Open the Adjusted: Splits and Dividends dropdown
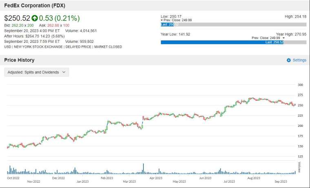Viewport: 310px width, 188px height. (x=37, y=72)
